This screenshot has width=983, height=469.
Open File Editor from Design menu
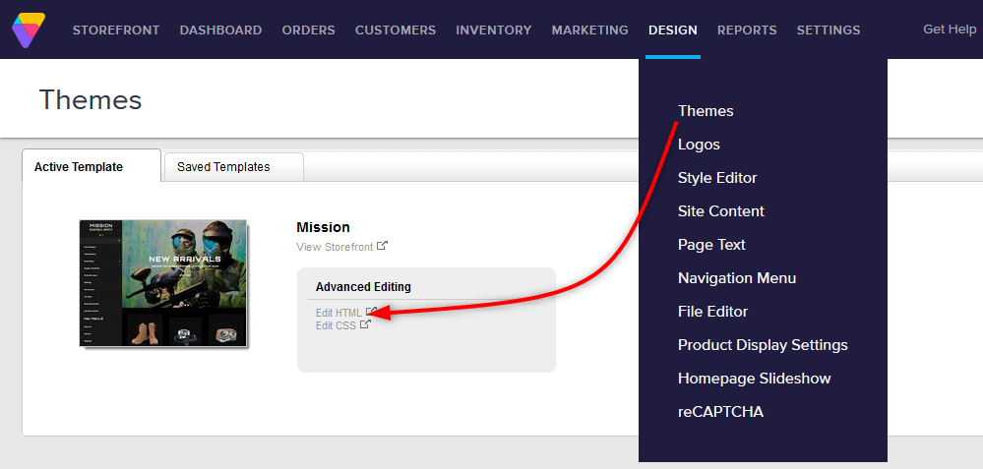[712, 312]
